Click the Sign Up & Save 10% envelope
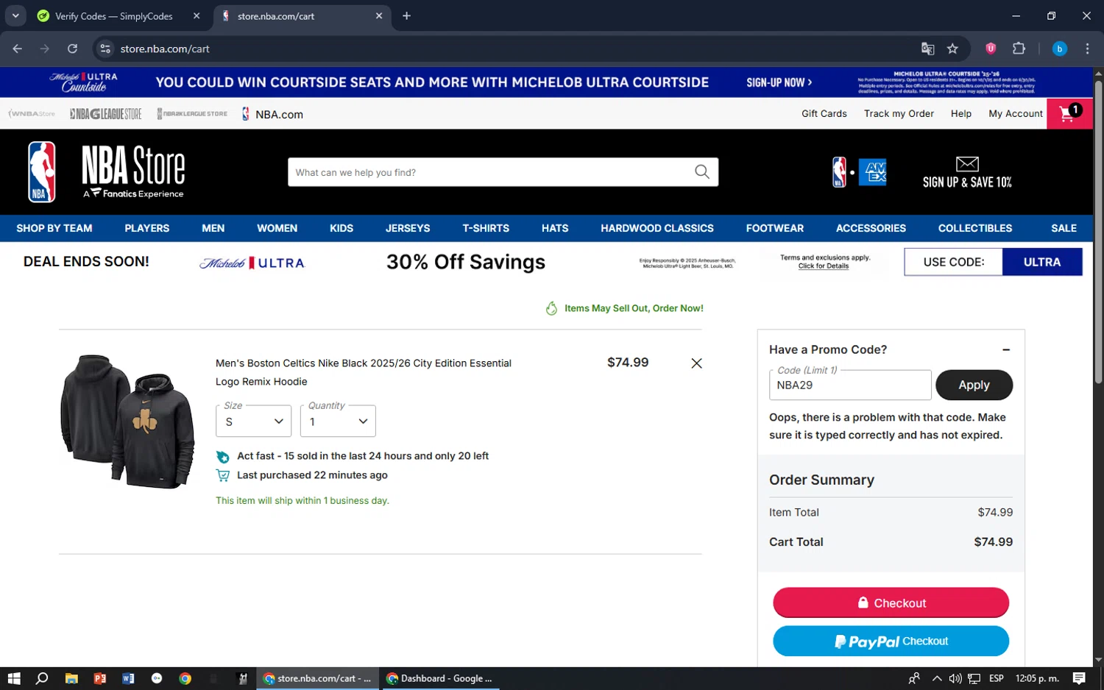Viewport: 1104px width, 690px height. pyautogui.click(x=966, y=173)
